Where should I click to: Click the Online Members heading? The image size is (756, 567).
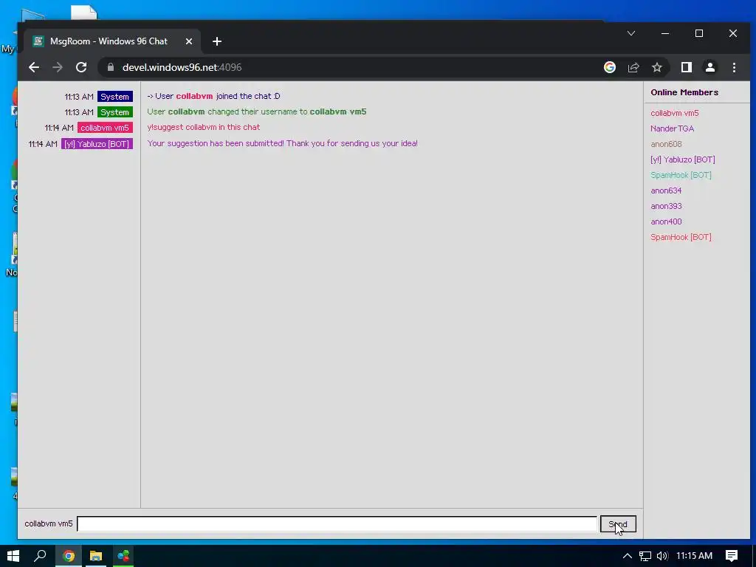684,92
